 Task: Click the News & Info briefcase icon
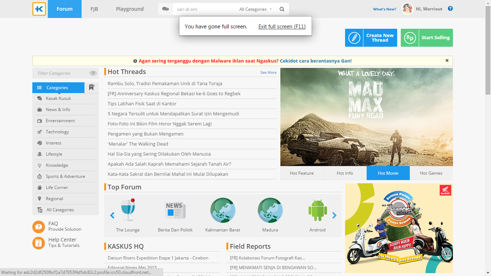coord(40,110)
